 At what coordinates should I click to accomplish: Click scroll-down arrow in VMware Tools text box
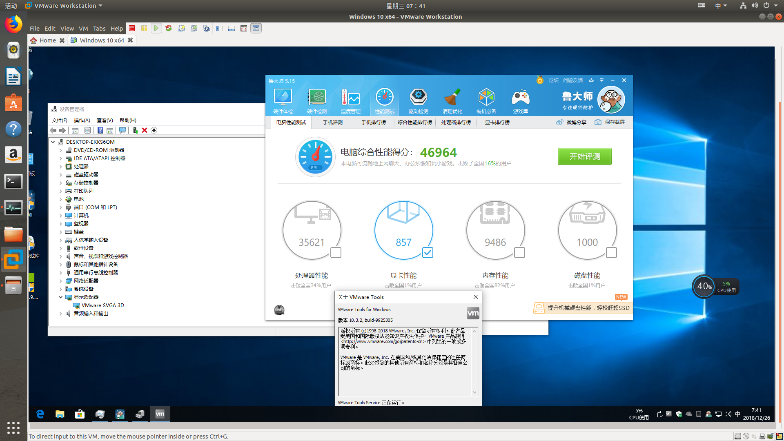coord(474,392)
